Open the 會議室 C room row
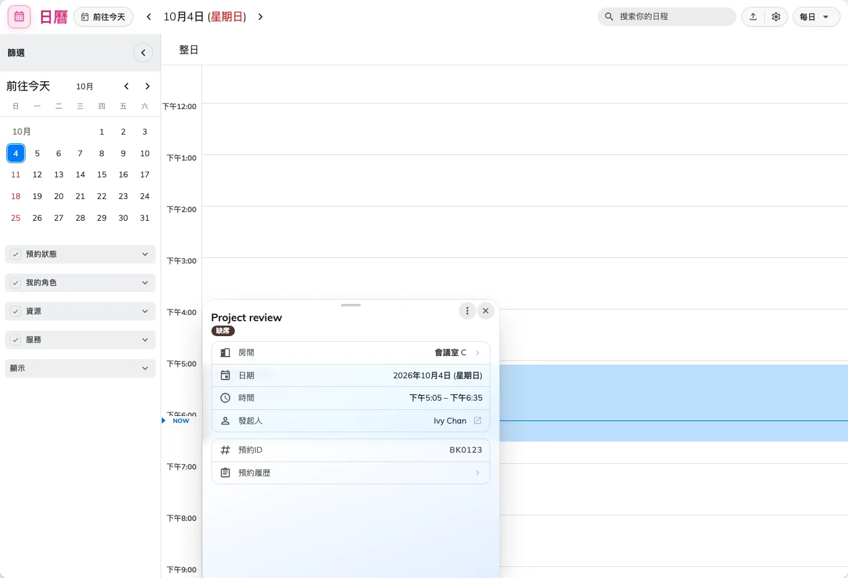Screen dimensions: 848x578 (x=351, y=353)
